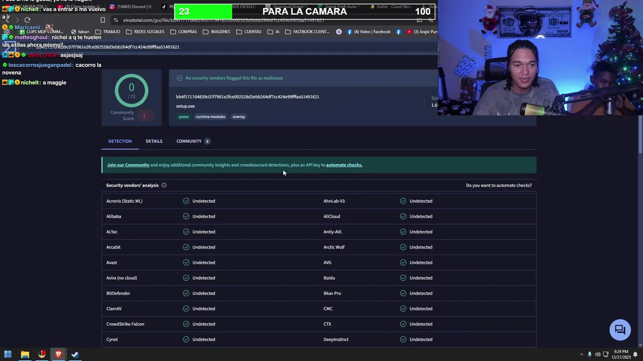Click the 'overlay' tag
643x361 pixels.
pyautogui.click(x=239, y=117)
